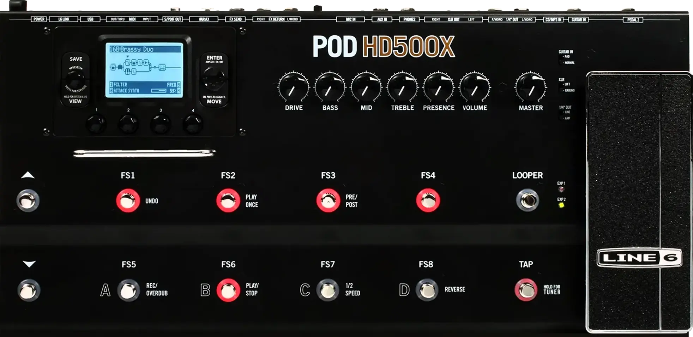
Task: Tap the FS6 Play/Stop footswitch B
Action: pyautogui.click(x=228, y=290)
